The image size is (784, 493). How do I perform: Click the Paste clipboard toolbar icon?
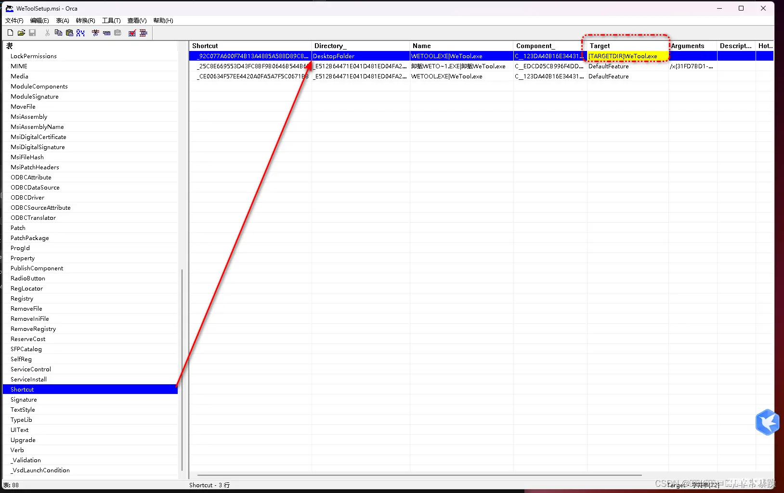click(69, 33)
